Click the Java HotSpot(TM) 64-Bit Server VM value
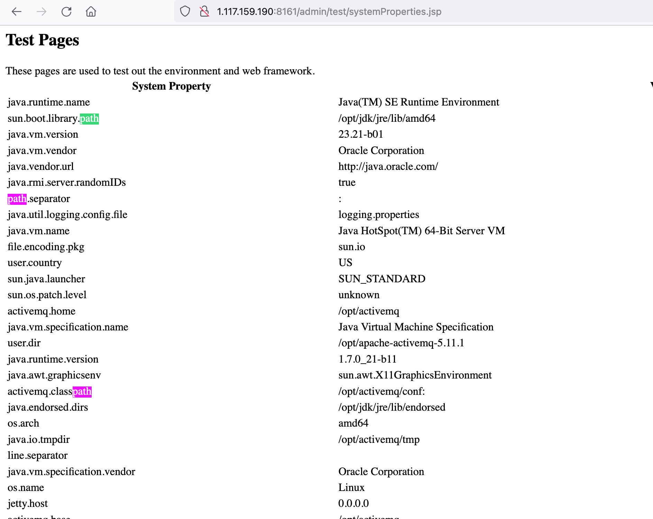This screenshot has height=519, width=653. pos(422,231)
